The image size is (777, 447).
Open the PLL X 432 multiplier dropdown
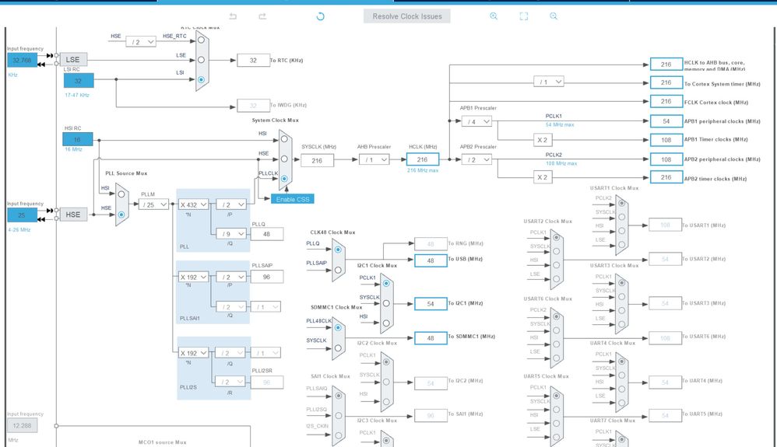[193, 204]
